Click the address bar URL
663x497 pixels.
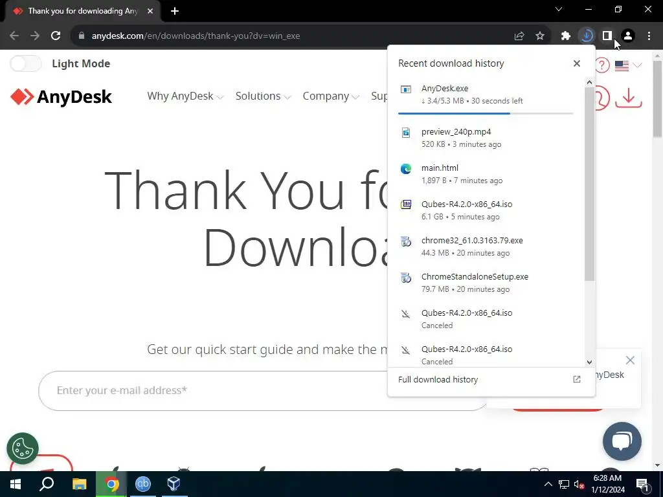(196, 36)
